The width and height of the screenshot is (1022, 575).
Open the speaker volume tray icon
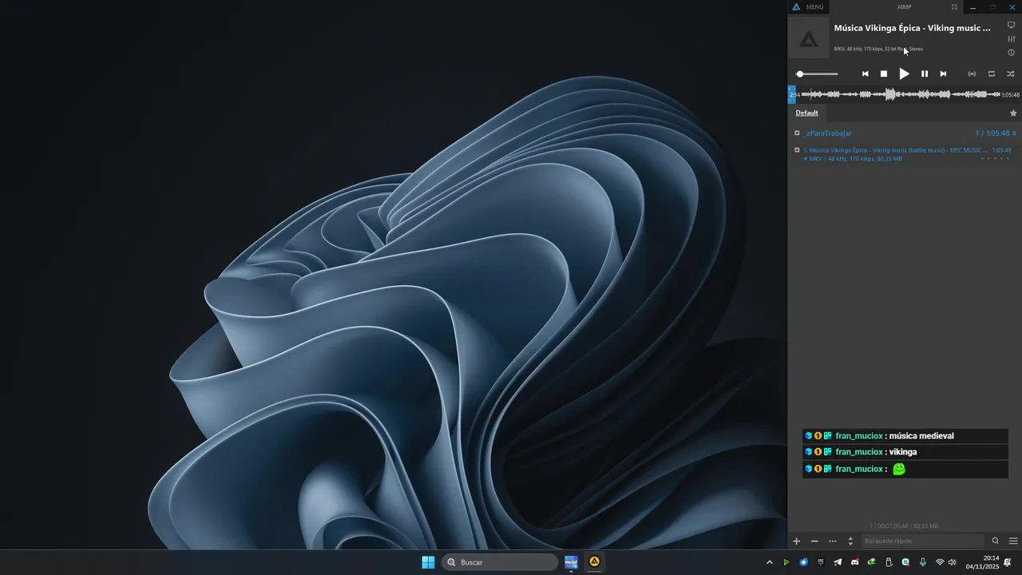(952, 562)
